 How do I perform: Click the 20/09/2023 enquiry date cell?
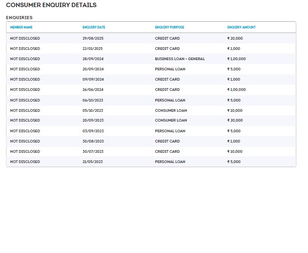click(93, 120)
